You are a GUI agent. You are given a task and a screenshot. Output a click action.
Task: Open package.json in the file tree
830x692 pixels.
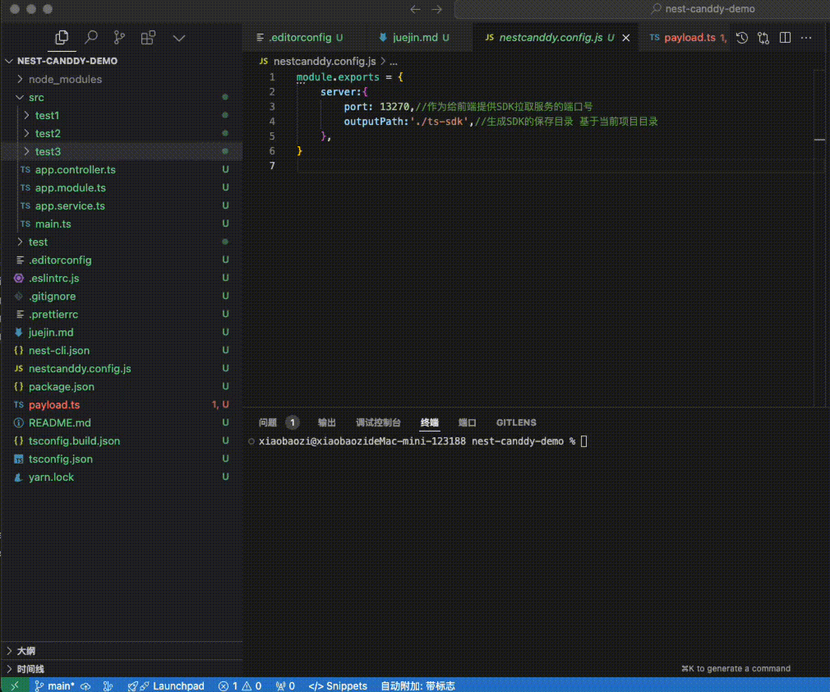pos(62,387)
